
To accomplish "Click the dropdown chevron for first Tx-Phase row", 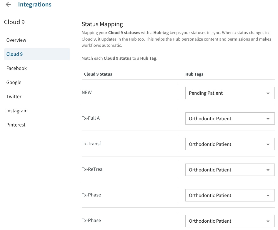I will tap(268, 195).
